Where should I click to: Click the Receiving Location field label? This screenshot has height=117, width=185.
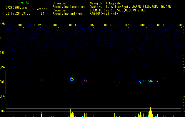[69, 7]
